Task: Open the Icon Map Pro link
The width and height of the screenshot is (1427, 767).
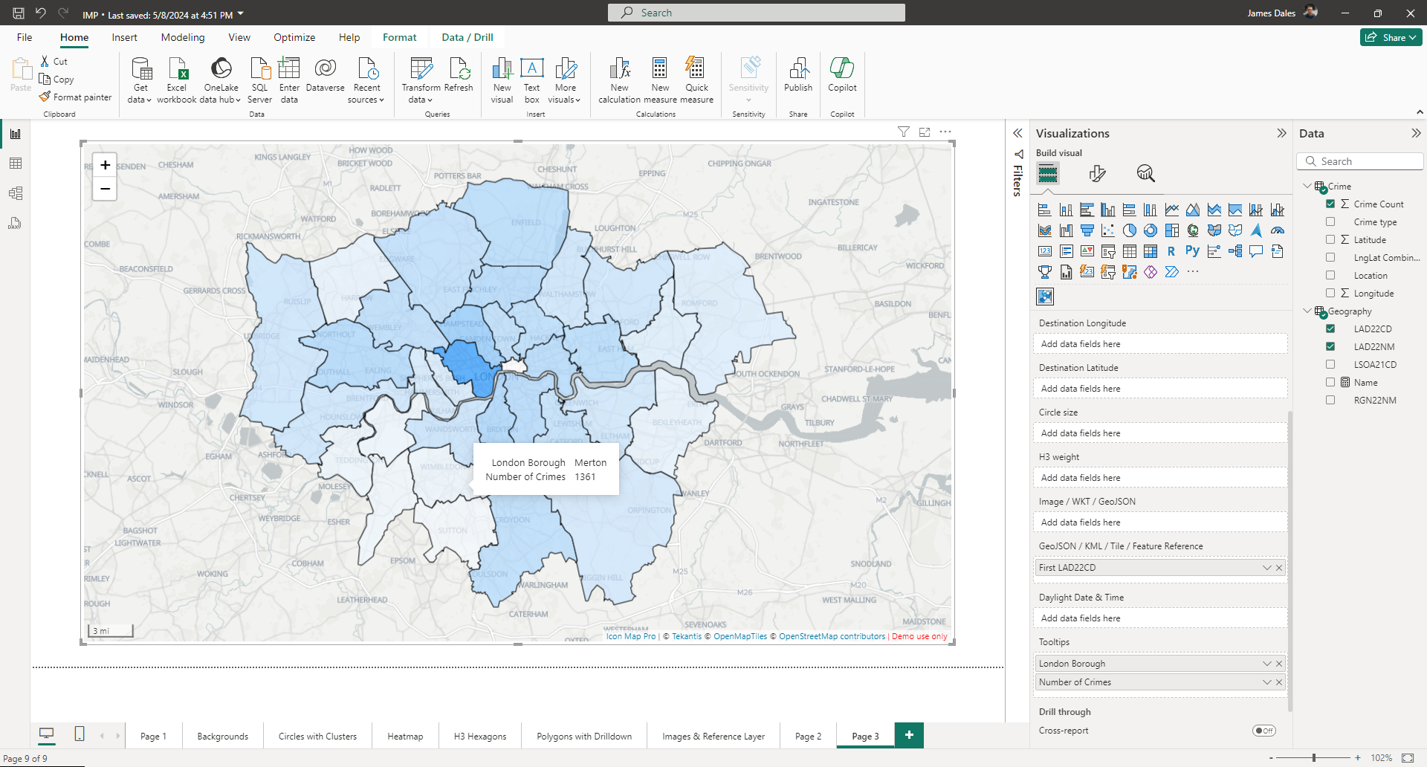Action: 630,636
